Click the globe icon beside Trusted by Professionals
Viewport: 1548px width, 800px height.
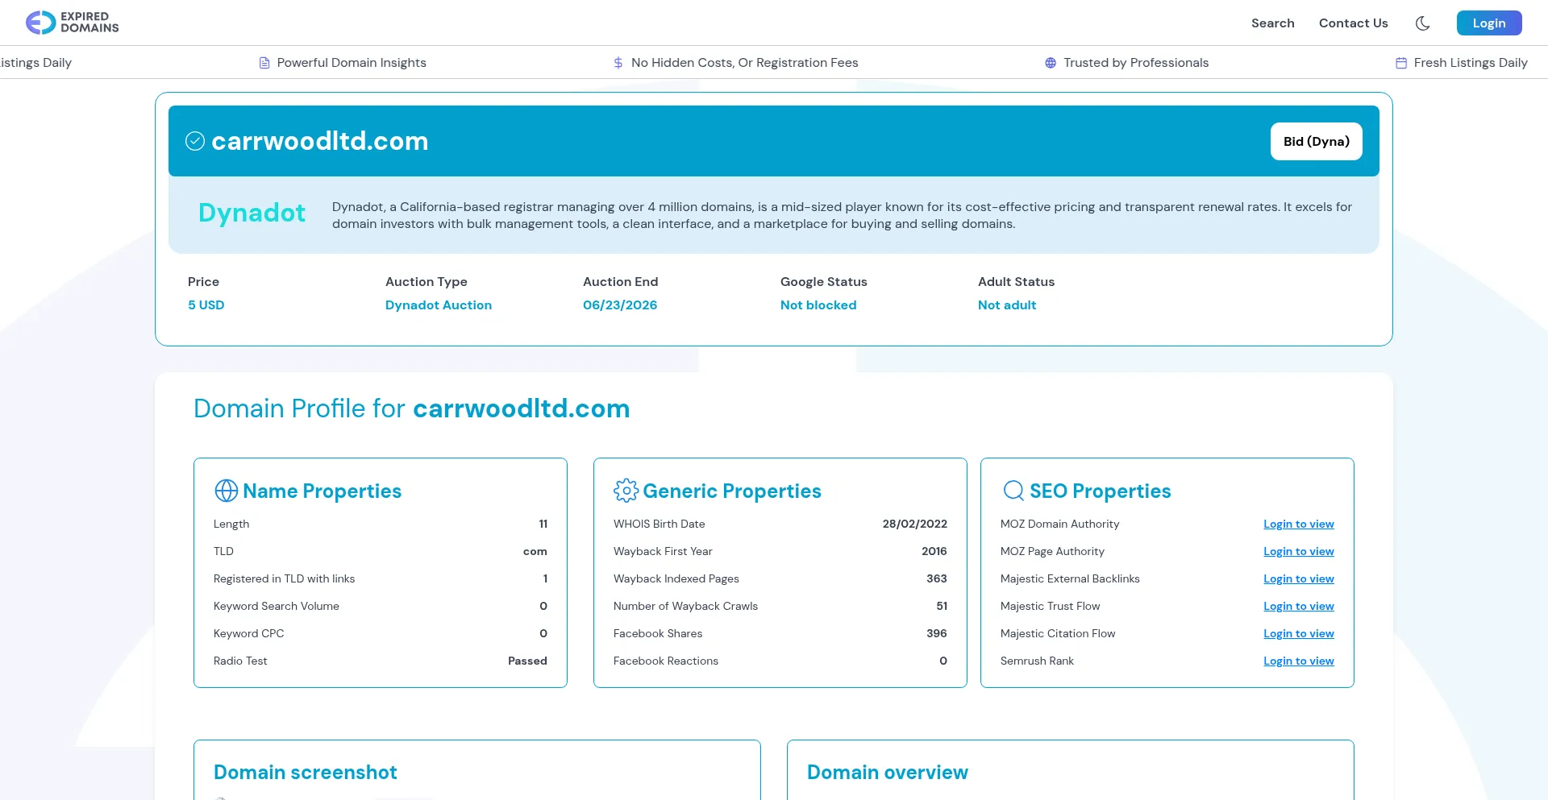click(1051, 63)
